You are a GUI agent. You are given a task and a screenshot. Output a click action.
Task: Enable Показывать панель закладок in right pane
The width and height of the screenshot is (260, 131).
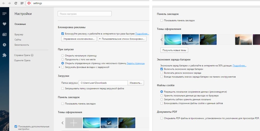pyautogui.click(x=161, y=20)
